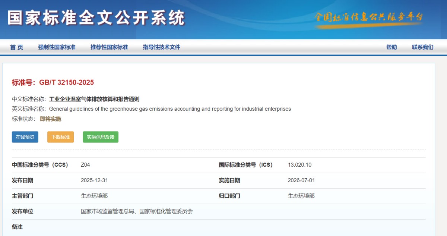This screenshot has height=236, width=447.
Task: Open the 强制性国家标准 section
Action: click(57, 47)
